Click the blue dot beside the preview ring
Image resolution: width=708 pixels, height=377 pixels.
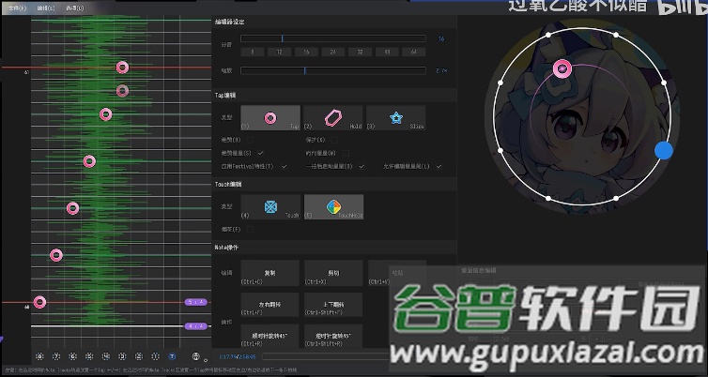click(664, 150)
